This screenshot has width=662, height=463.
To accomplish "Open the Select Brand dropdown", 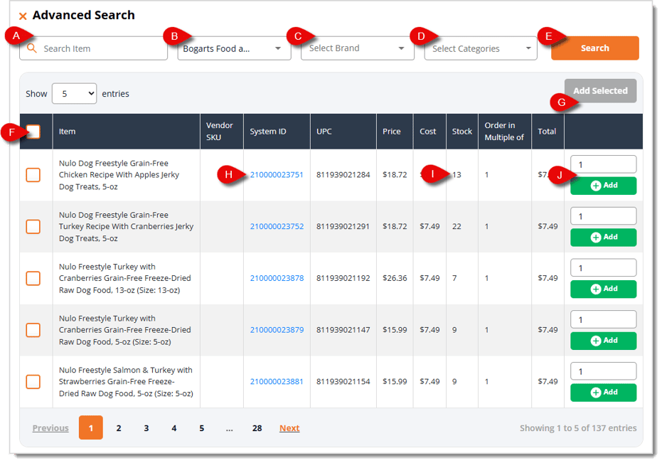I will point(357,48).
